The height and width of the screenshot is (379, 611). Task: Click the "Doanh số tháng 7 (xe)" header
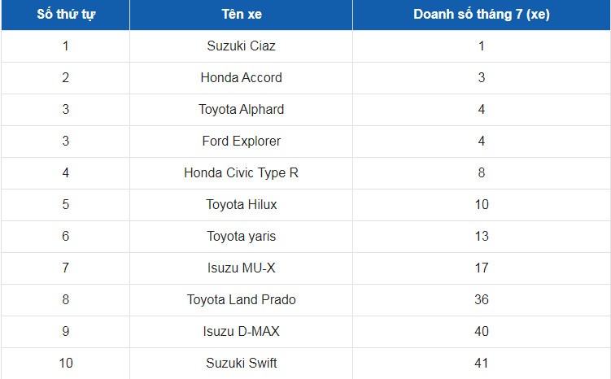pos(481,15)
